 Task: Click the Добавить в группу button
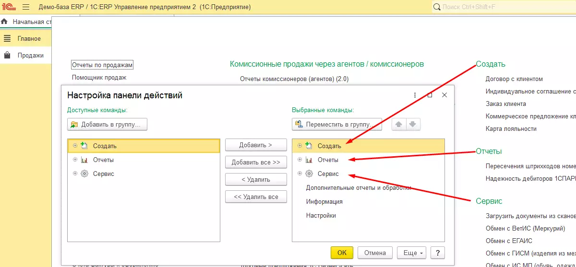(107, 125)
